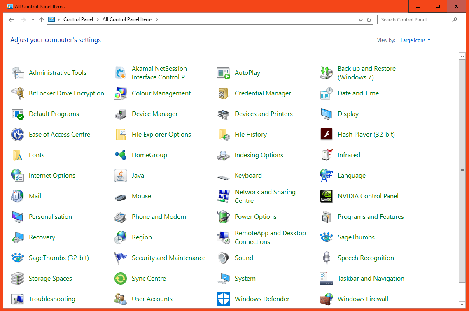Open the recent locations dropdown arrow
469x311 pixels.
[33, 20]
